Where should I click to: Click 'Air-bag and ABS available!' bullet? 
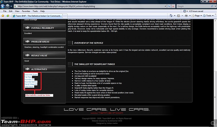(85, 76)
